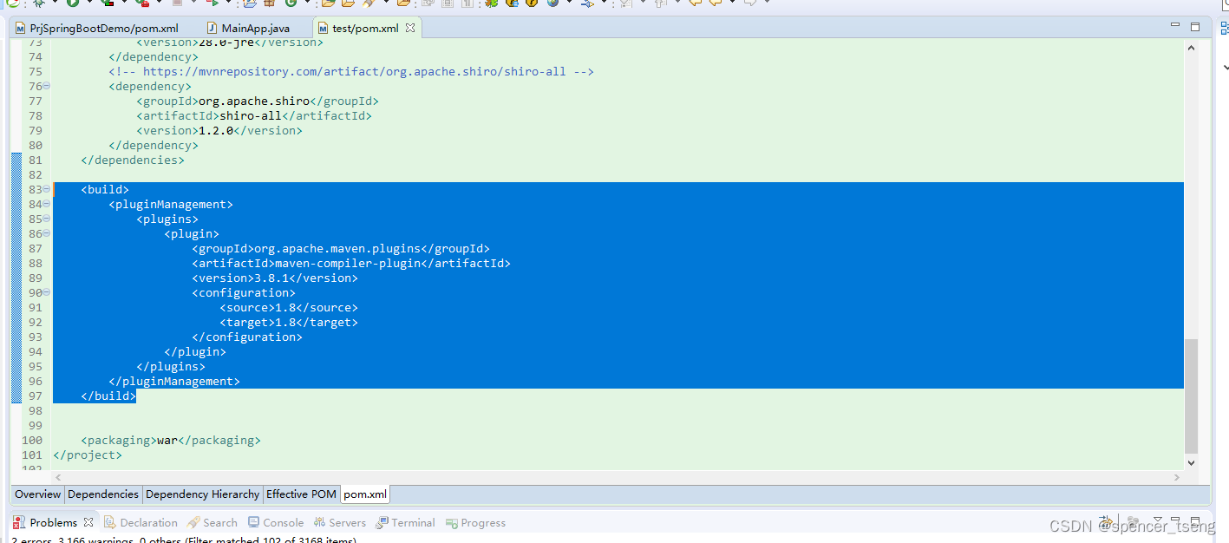Select the pom.xml source tab
Screen dimensions: 1229x543
[365, 494]
